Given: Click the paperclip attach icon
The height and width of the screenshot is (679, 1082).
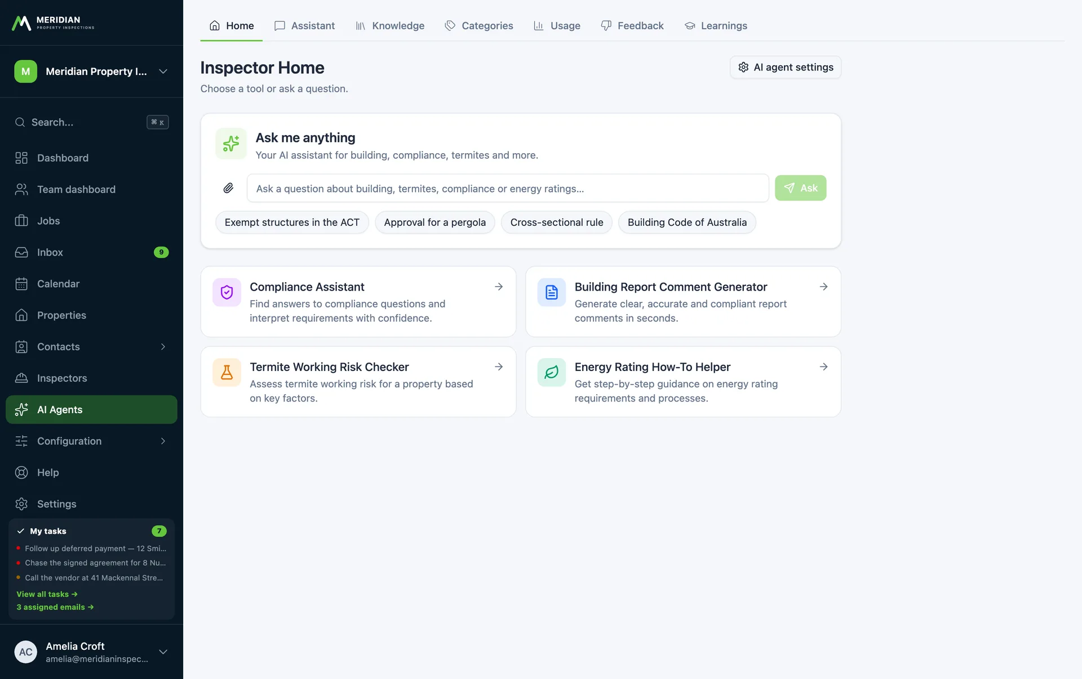Looking at the screenshot, I should point(228,188).
